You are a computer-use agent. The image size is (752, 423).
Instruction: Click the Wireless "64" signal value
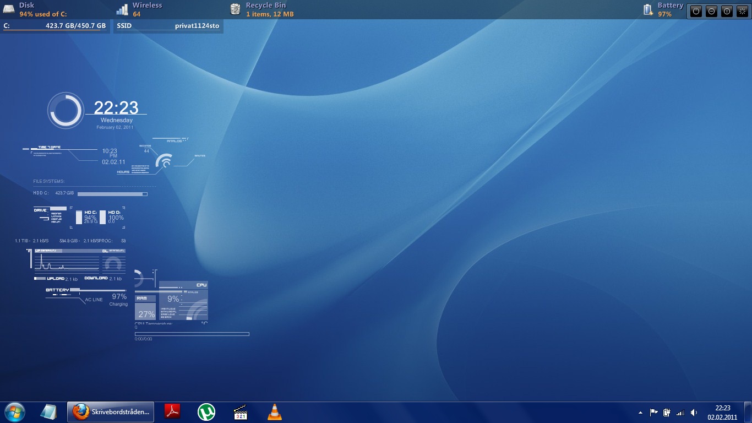137,14
